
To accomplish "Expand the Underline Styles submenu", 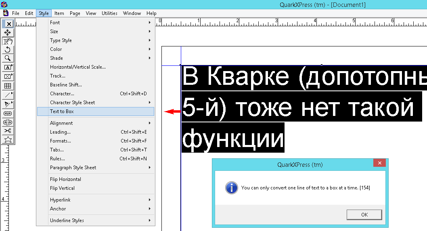I will pyautogui.click(x=96, y=220).
